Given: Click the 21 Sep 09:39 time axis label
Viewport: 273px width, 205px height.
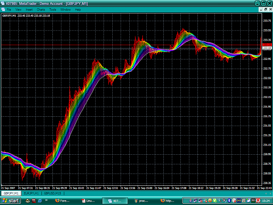Looking at the screenshot, I should [59, 188].
